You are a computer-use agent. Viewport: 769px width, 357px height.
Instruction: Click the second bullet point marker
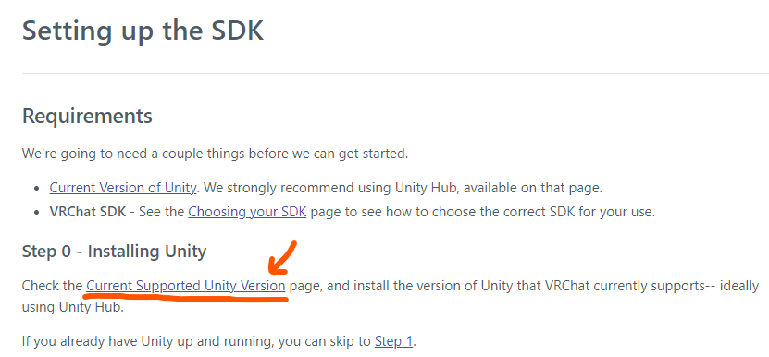coord(37,214)
